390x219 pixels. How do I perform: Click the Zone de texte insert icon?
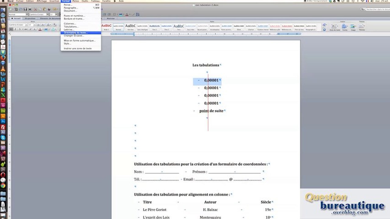point(335,27)
